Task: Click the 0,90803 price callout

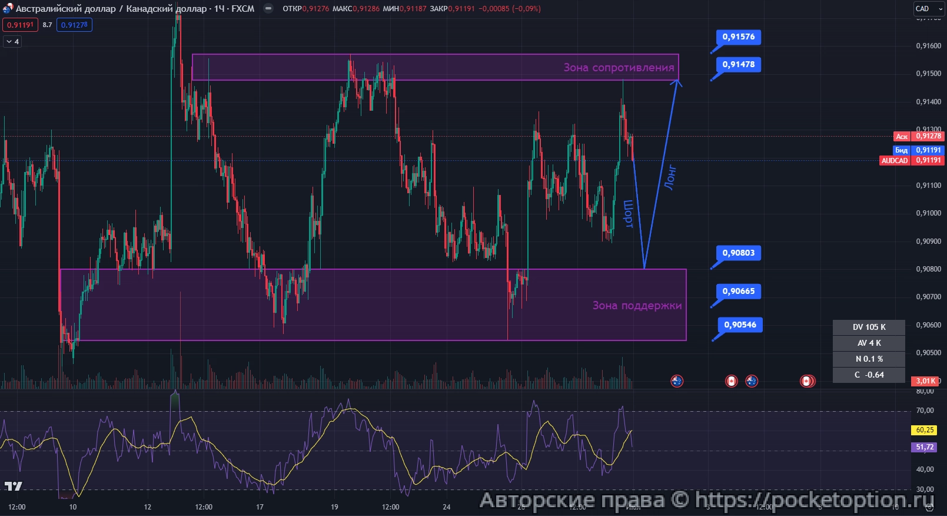Action: click(x=738, y=253)
